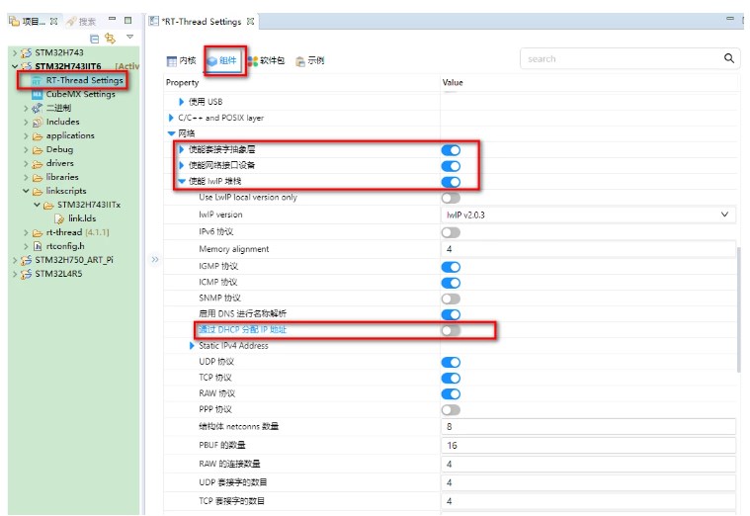Screen dimensions: 750x516
Task: Select link.lds file
Action: click(75, 218)
